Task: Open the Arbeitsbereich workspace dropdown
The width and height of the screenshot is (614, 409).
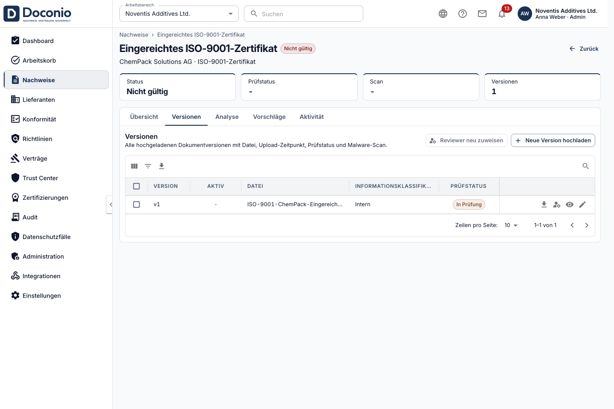Action: point(179,14)
